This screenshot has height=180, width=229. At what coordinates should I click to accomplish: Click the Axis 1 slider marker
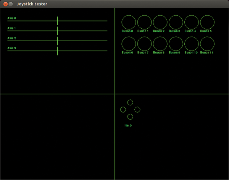click(57, 31)
